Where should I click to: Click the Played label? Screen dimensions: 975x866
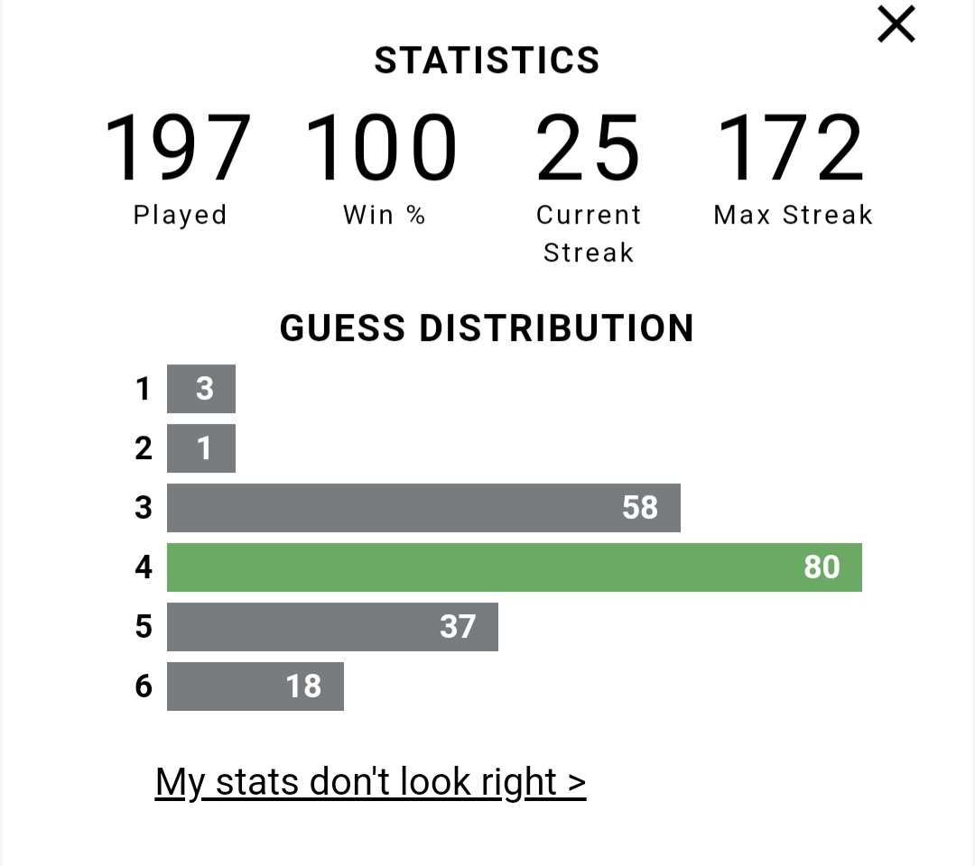click(181, 216)
